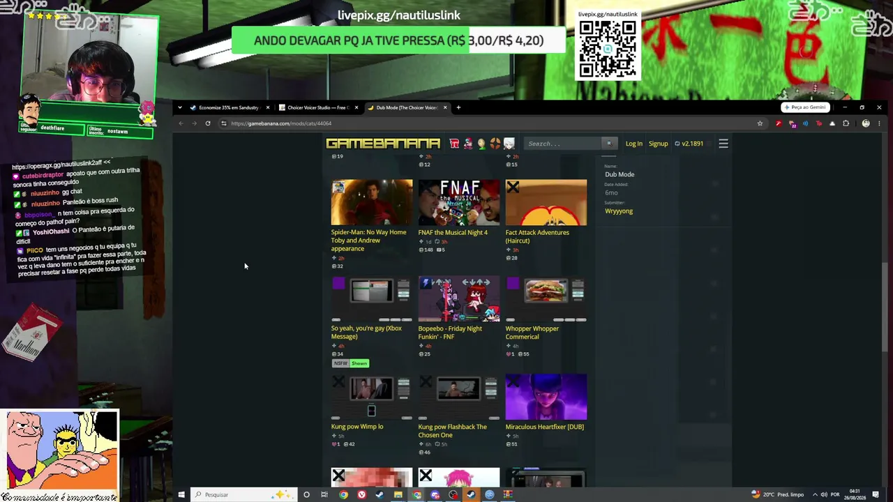893x502 pixels.
Task: Open the GameBanana logo home link
Action: point(383,144)
